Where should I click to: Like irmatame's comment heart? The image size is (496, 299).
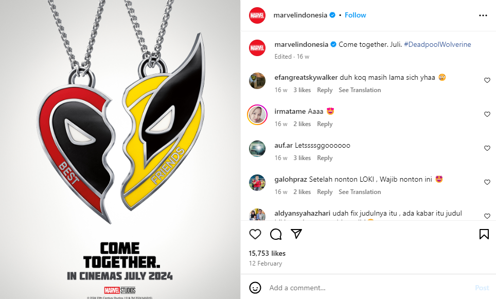click(x=487, y=114)
